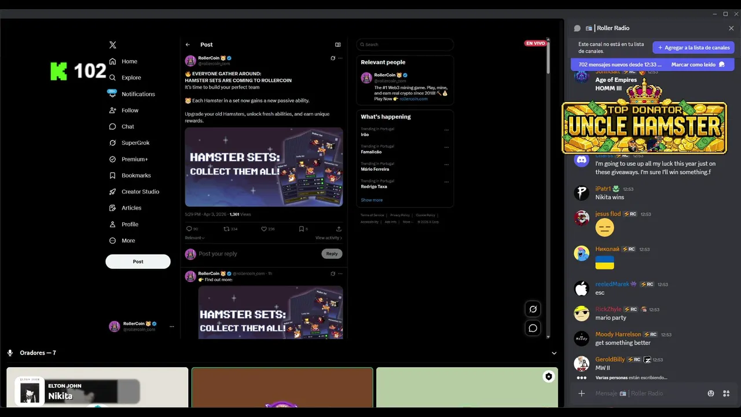Click the X Search box

[405, 45]
